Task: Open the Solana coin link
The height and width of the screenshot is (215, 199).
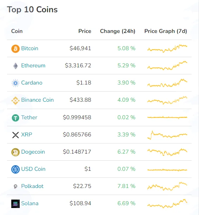Action: (x=30, y=203)
